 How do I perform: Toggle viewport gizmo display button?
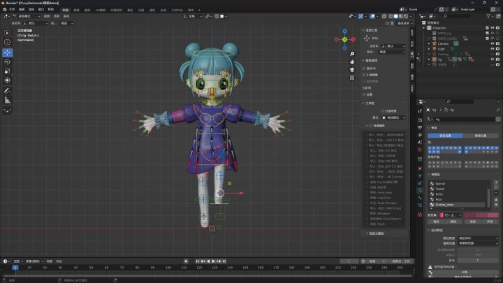360,16
